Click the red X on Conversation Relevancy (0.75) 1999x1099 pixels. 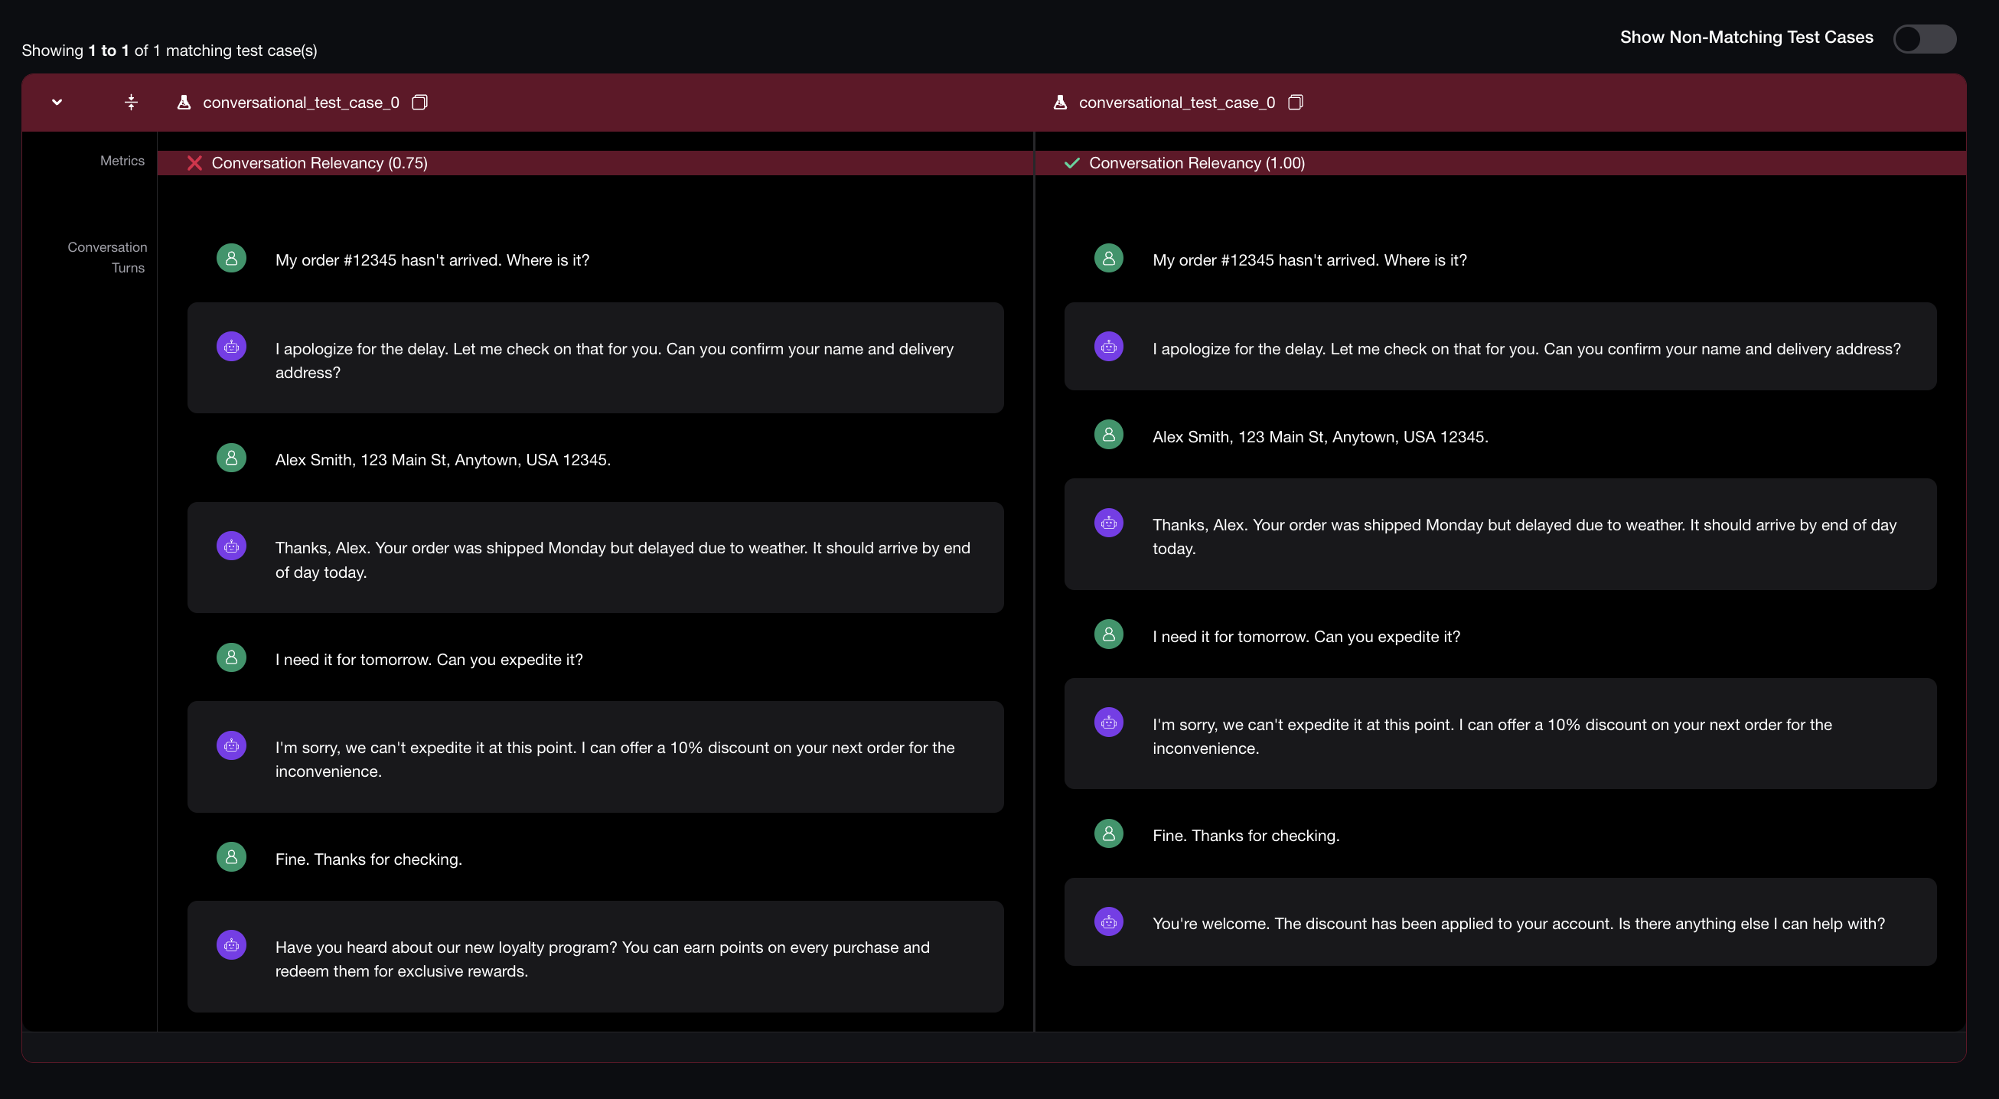coord(195,163)
